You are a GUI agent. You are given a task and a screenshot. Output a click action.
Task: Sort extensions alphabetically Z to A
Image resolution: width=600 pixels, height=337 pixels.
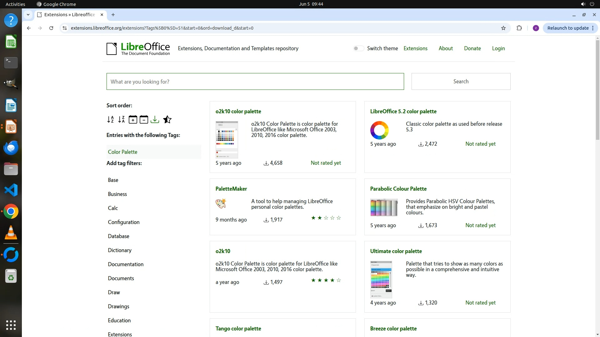coord(122,120)
